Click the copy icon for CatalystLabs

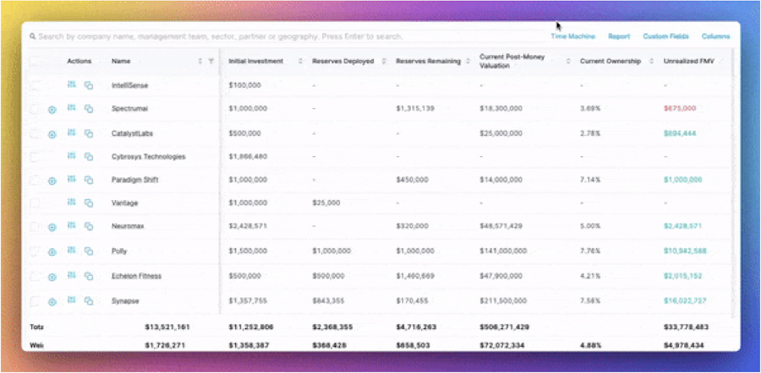click(x=88, y=133)
